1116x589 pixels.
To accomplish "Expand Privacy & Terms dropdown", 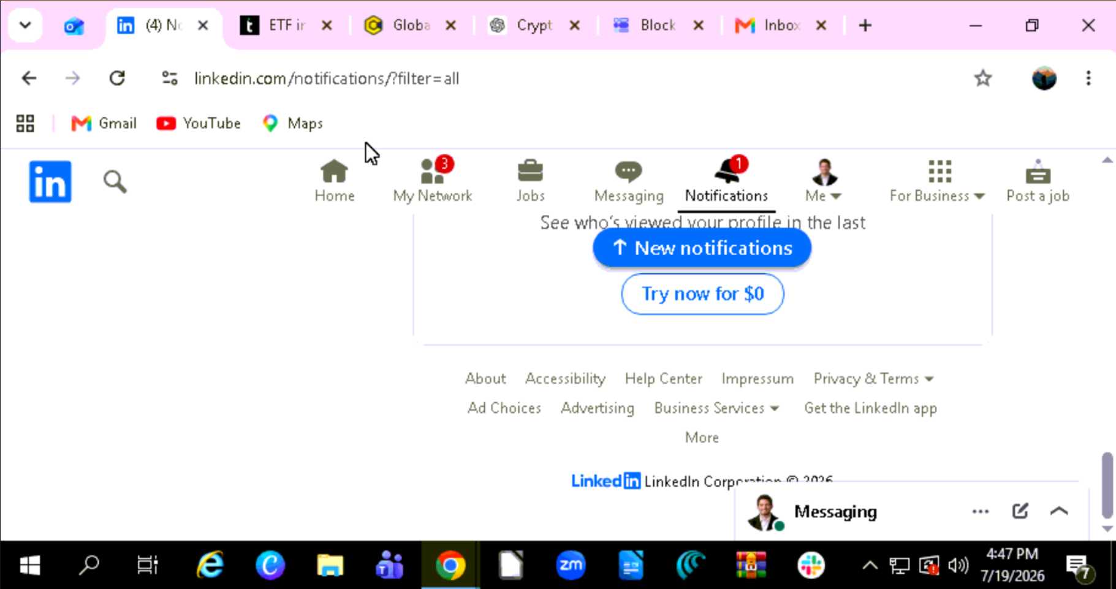I will (x=873, y=379).
